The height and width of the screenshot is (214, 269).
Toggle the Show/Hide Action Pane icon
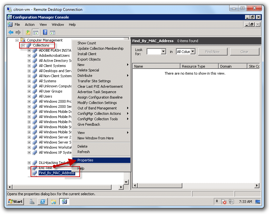[53, 32]
